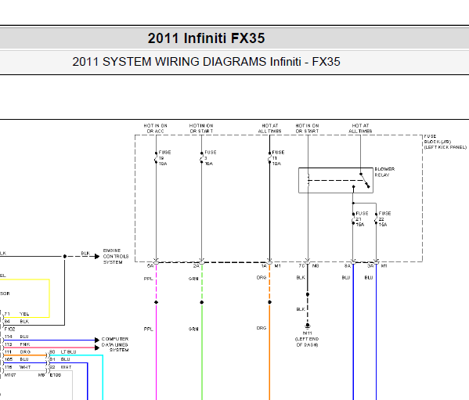Click the blue wire arrowhead to Computer Data Lines
The width and height of the screenshot is (469, 400).
pyautogui.click(x=97, y=340)
